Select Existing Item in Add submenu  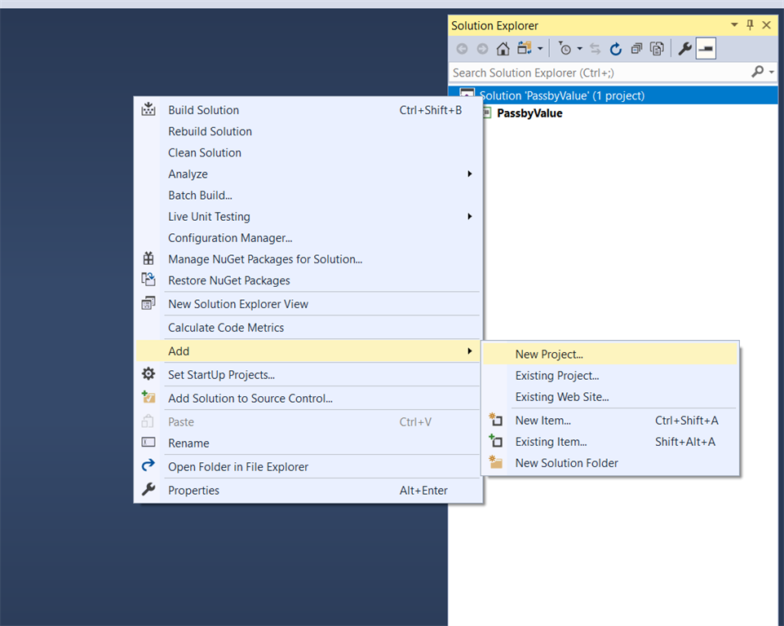tap(610, 442)
